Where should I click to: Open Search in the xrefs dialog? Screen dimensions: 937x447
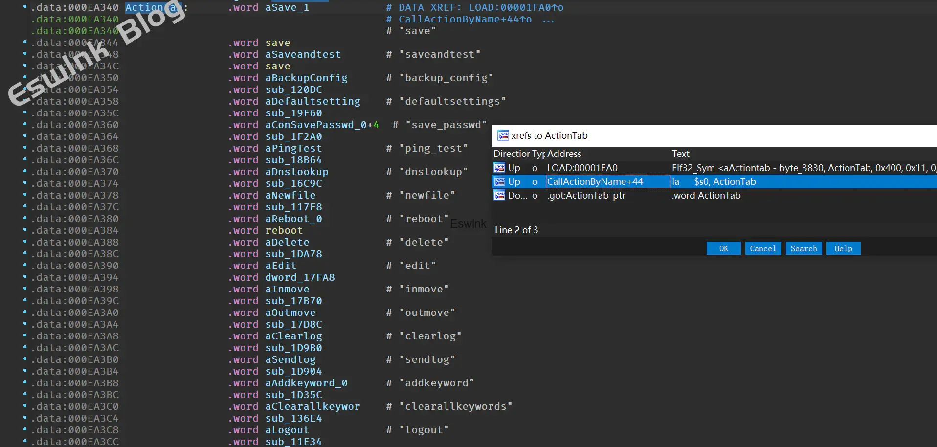coord(803,248)
